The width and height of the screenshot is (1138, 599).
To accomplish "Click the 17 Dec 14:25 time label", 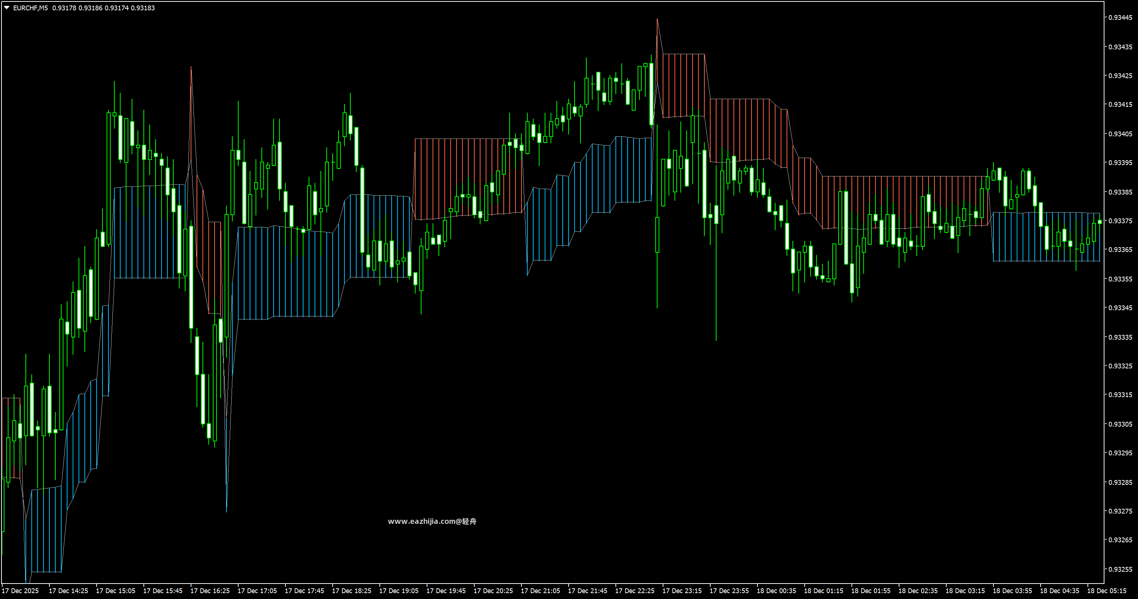I will (69, 591).
